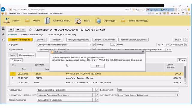Viewport: 192px width, 108px height.
Task: Click the Добавить button
Action: [16, 60]
